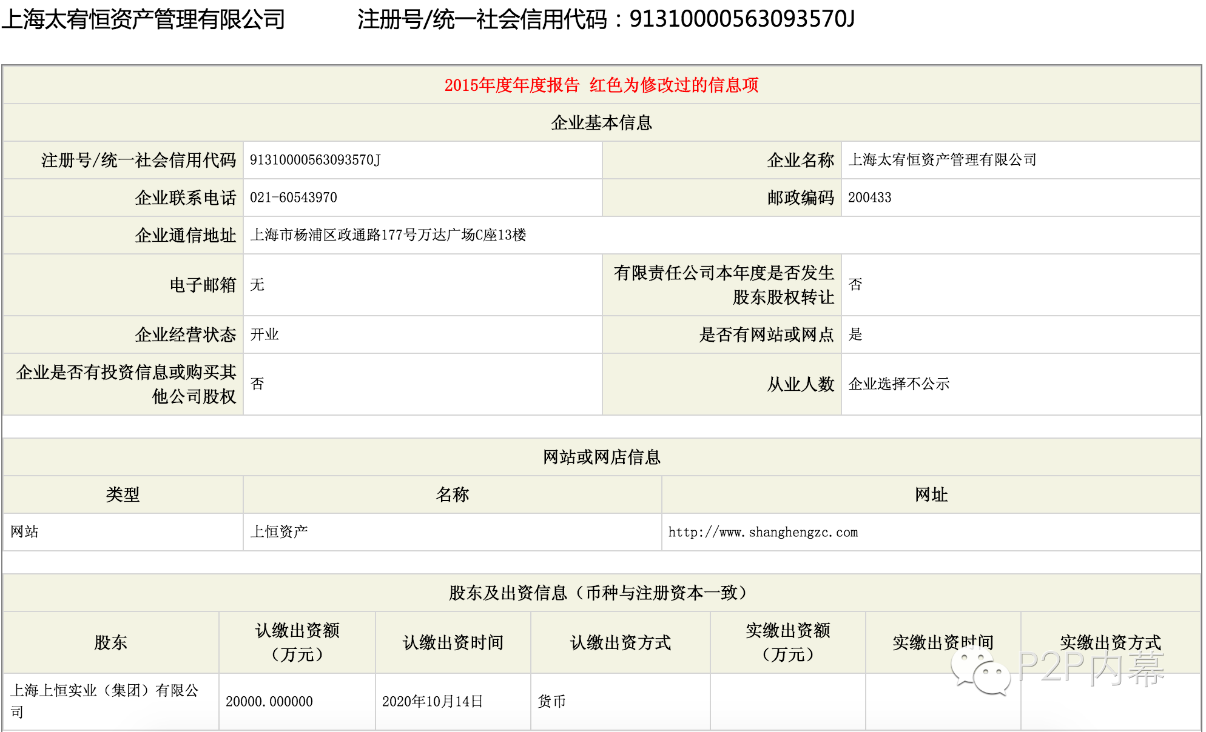This screenshot has width=1206, height=732.
Task: Click the subscribed amount 20000.000000
Action: (269, 702)
